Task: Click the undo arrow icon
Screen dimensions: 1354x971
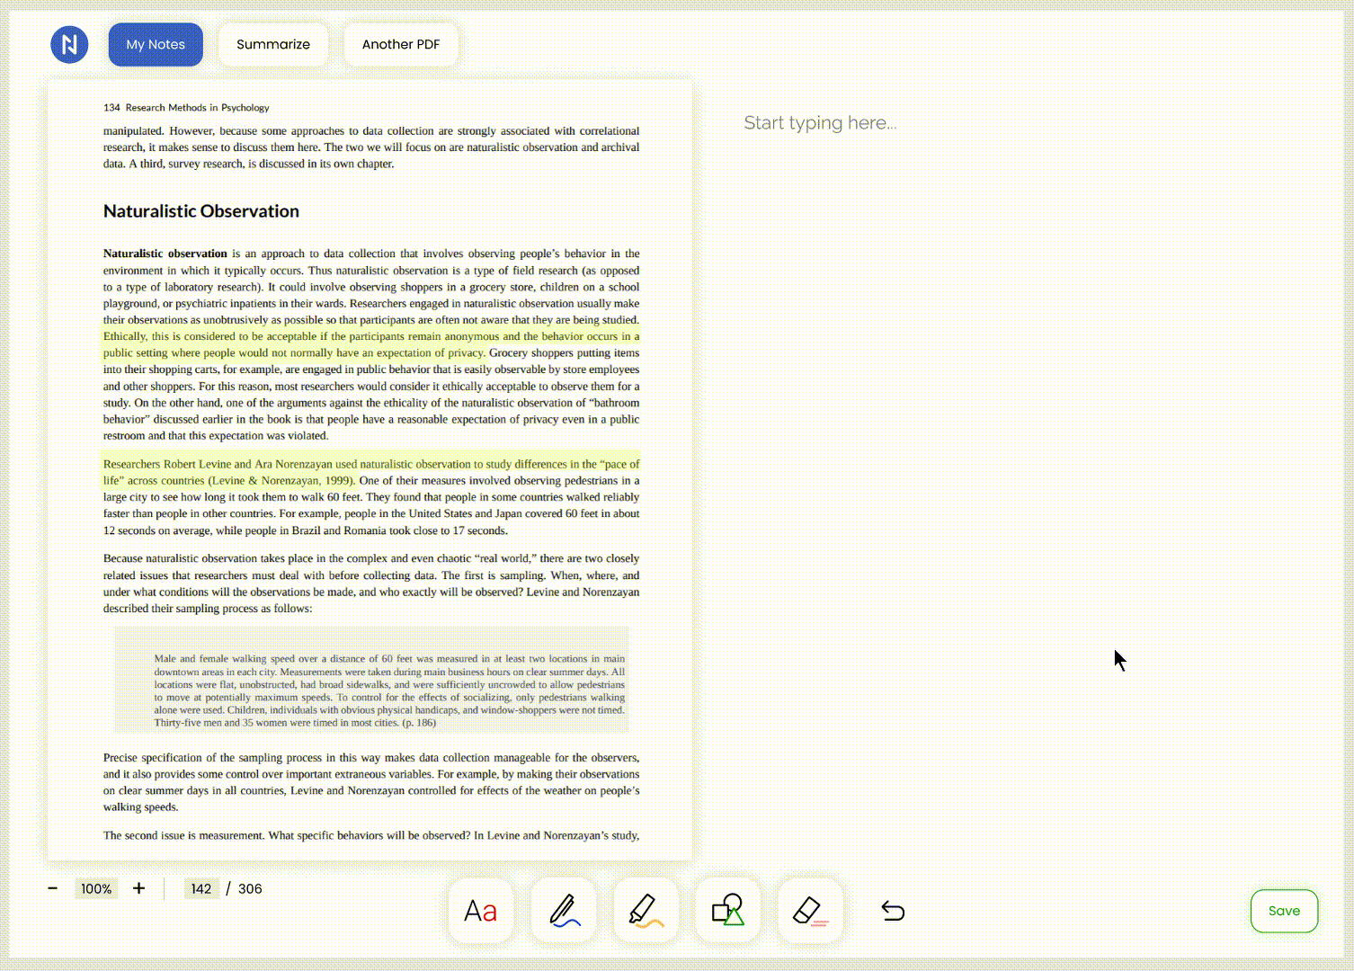Action: point(893,911)
